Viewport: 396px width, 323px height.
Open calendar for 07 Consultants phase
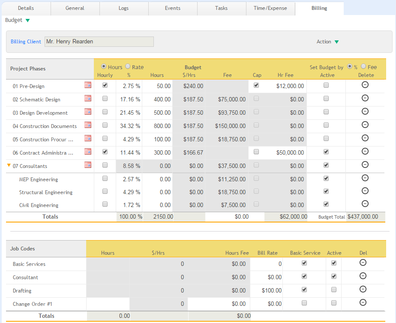point(88,165)
